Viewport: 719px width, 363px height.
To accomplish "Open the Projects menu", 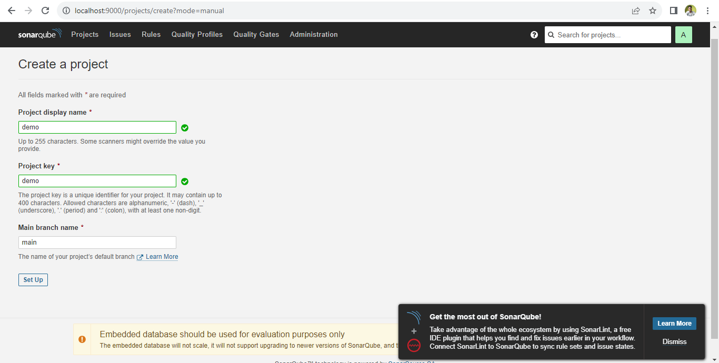I will pos(85,34).
